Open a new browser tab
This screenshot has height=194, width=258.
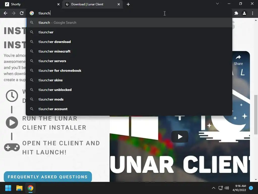(x=128, y=4)
